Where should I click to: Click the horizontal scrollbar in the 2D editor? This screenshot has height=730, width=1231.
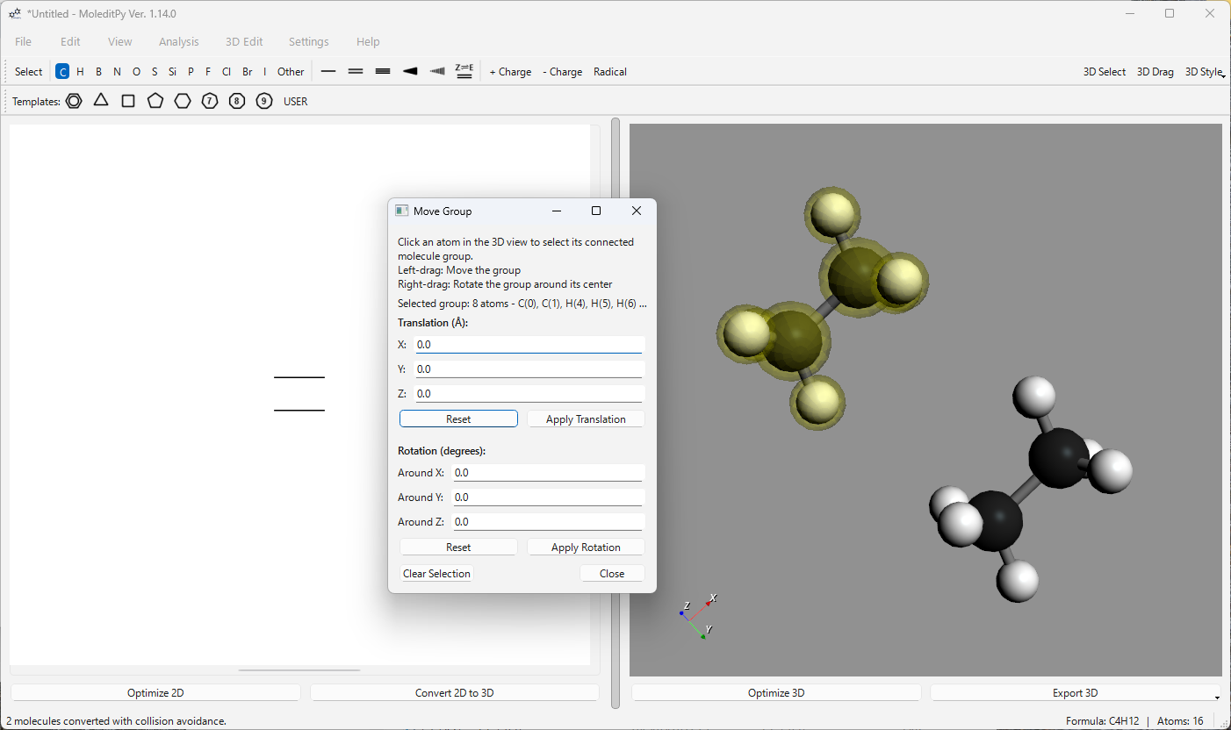(x=299, y=670)
